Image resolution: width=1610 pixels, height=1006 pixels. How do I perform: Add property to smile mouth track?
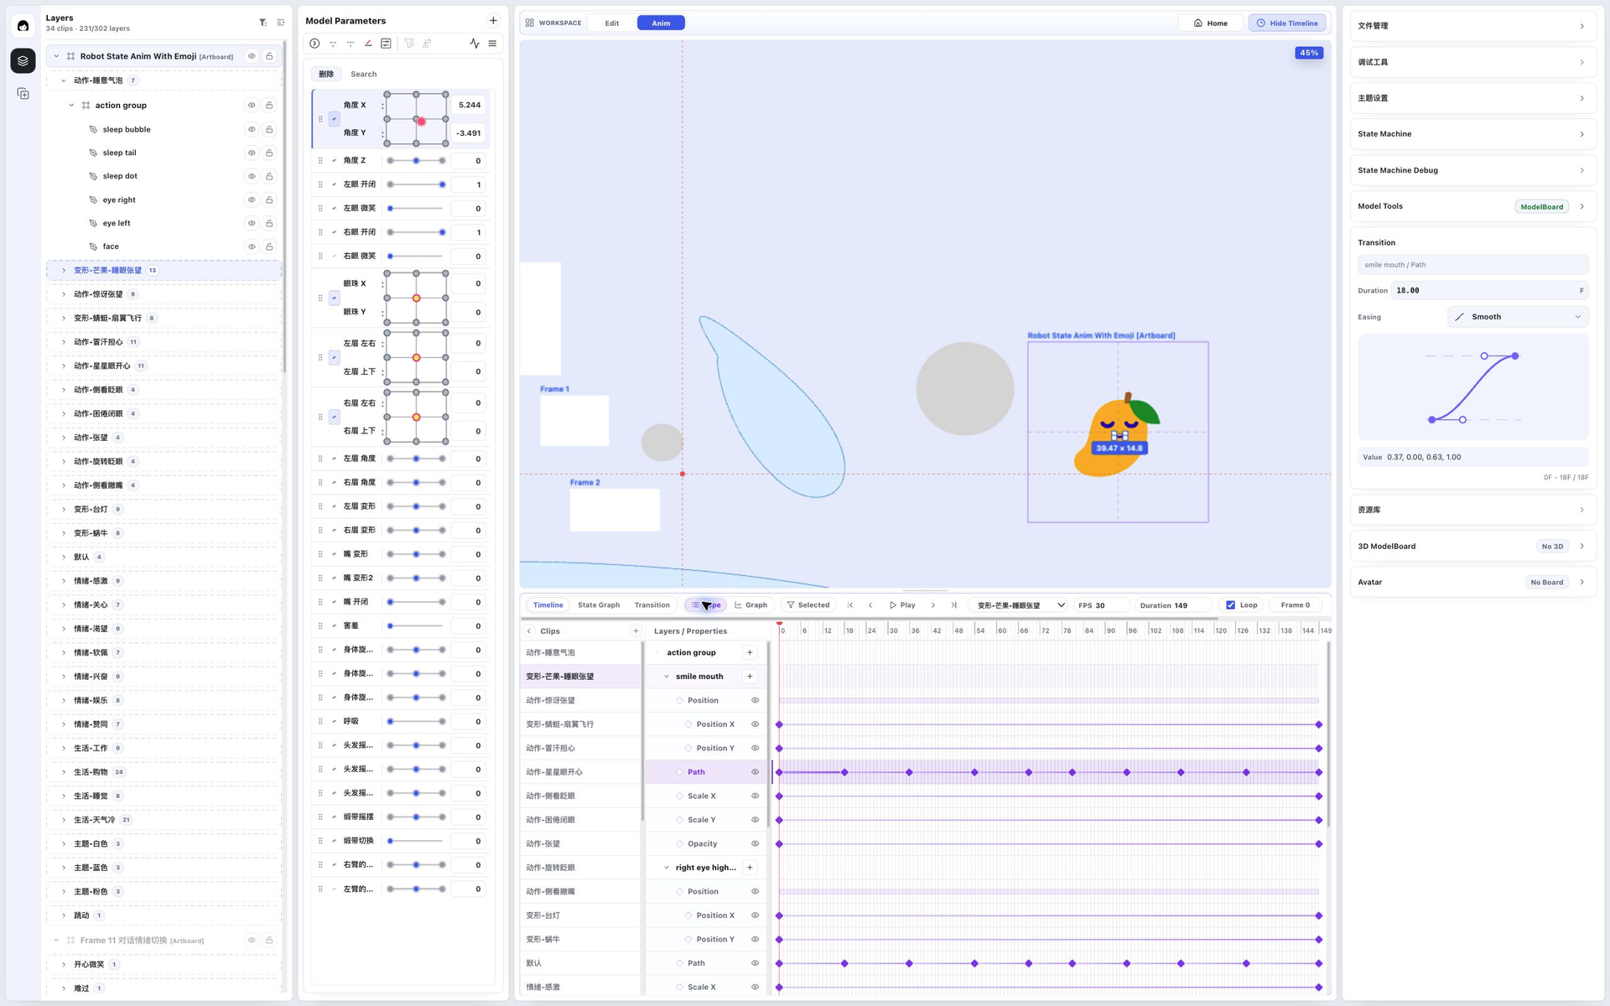pyautogui.click(x=750, y=677)
